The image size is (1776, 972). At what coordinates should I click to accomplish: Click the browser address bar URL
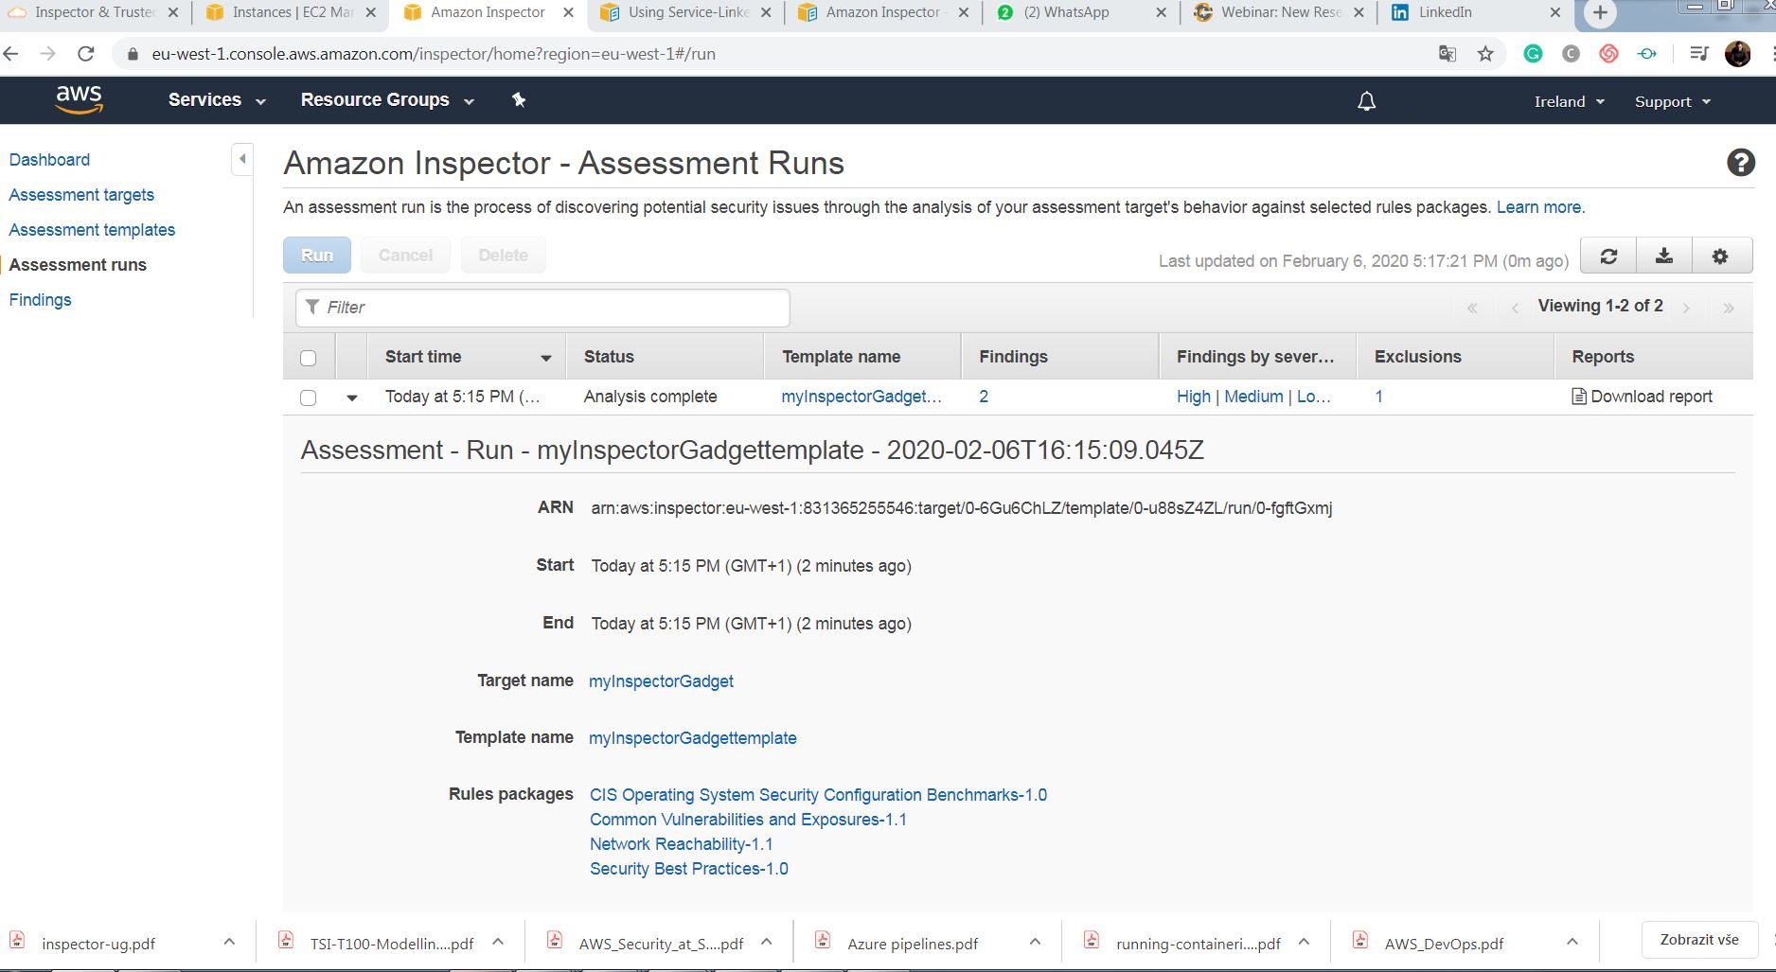(434, 54)
